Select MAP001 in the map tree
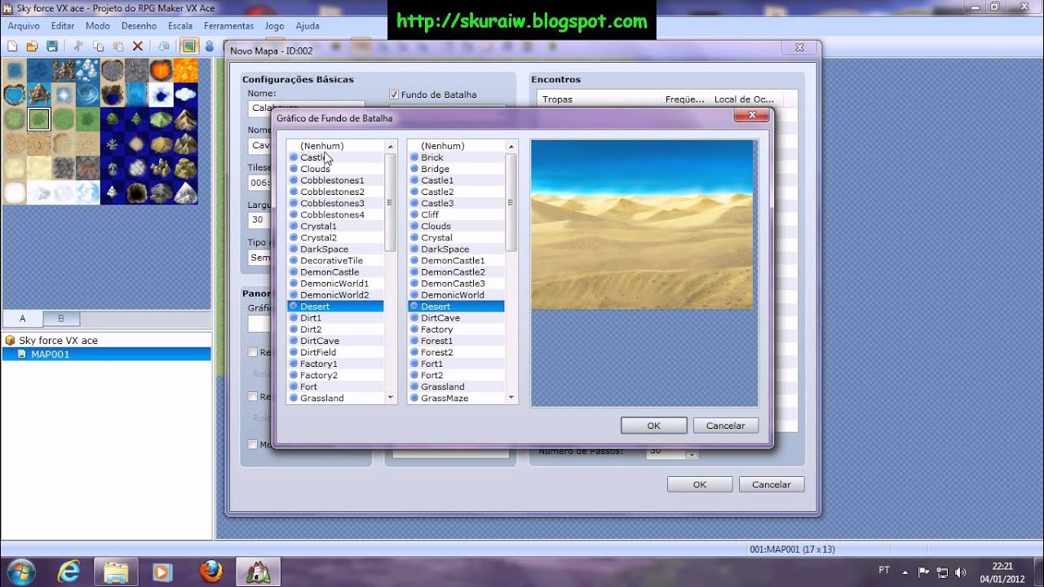The width and height of the screenshot is (1044, 587). 106,355
